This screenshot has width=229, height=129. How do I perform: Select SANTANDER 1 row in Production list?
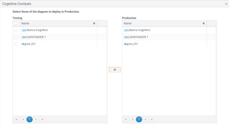139,37
